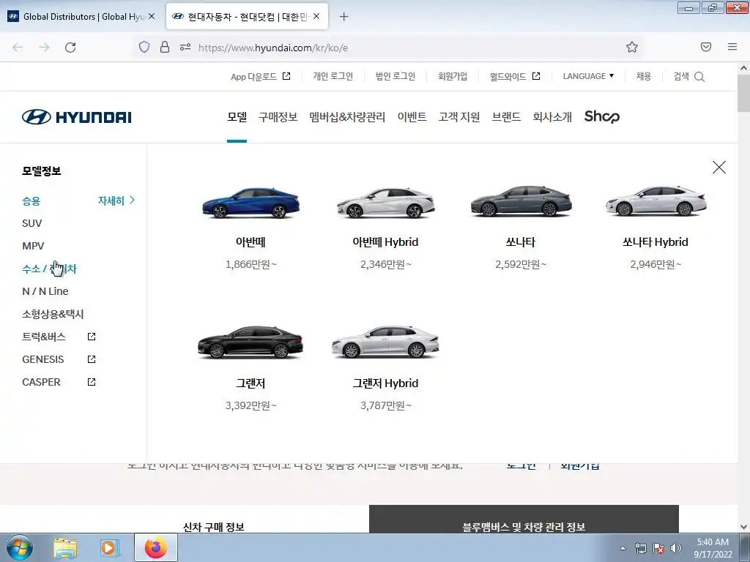The width and height of the screenshot is (750, 562).
Task: Open the Firefox hamburger menu
Action: pos(732,47)
